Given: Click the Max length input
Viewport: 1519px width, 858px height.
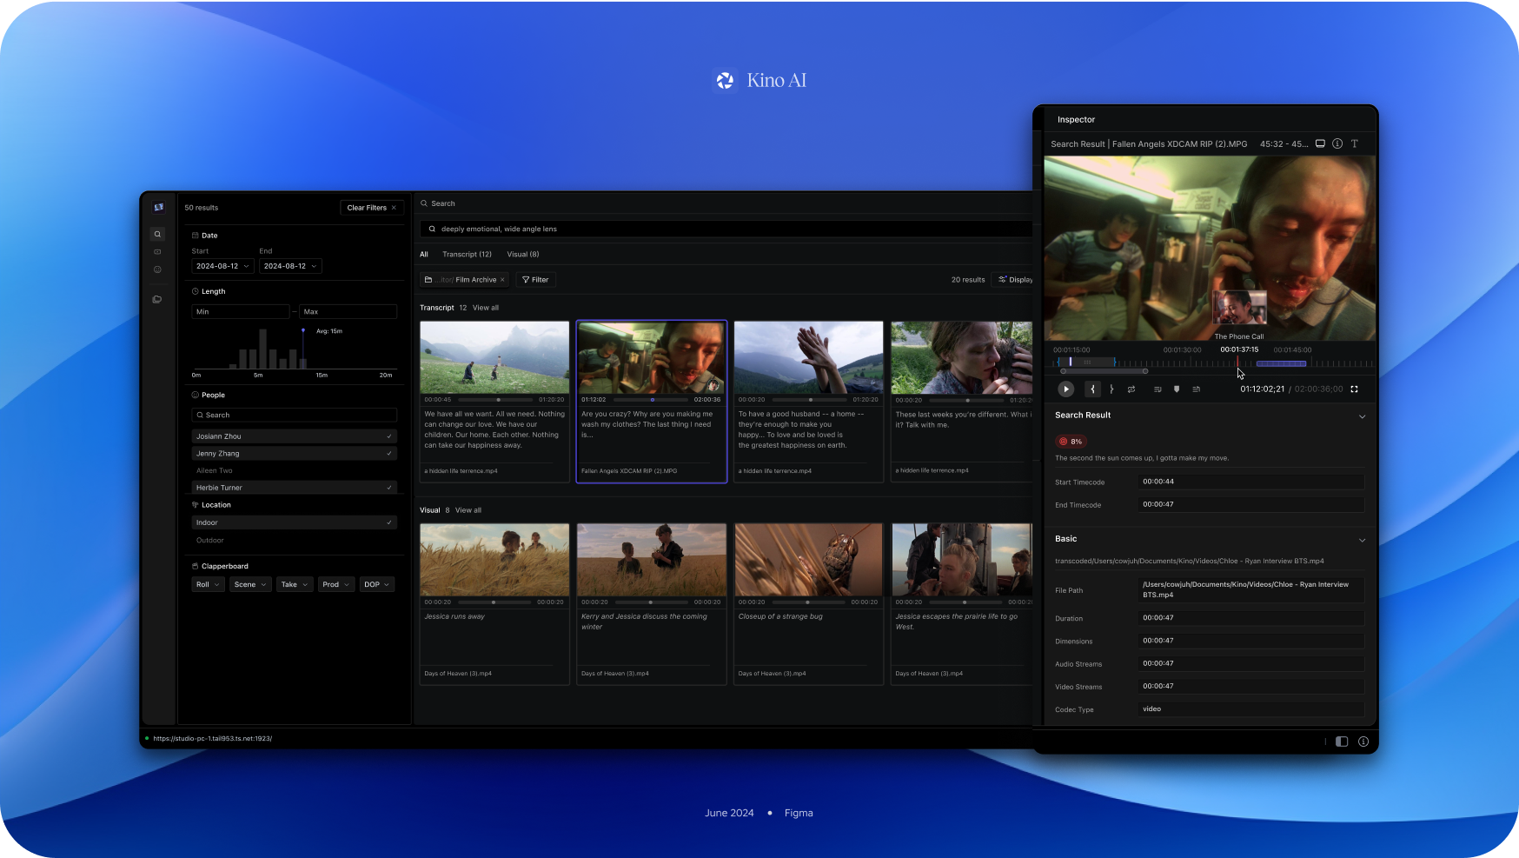Looking at the screenshot, I should [x=348, y=311].
